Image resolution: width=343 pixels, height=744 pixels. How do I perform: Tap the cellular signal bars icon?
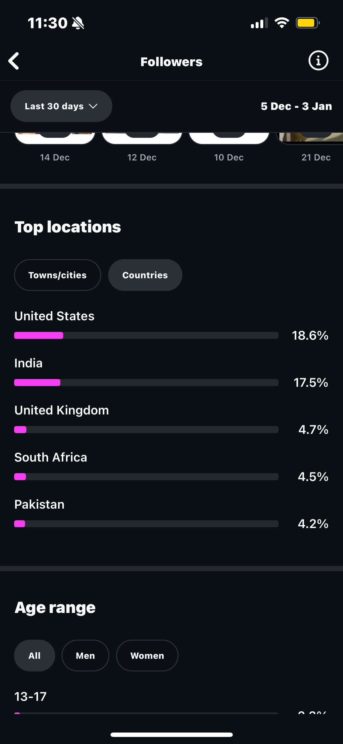coord(259,23)
